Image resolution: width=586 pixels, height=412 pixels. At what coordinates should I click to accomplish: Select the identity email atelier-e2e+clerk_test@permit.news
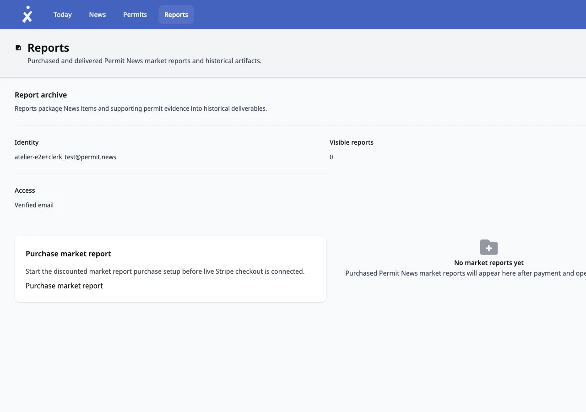click(65, 157)
